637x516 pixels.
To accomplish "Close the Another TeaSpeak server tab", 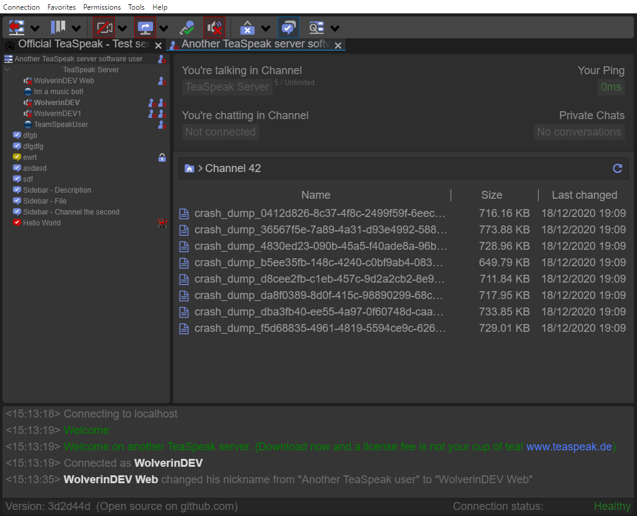I will tap(338, 46).
